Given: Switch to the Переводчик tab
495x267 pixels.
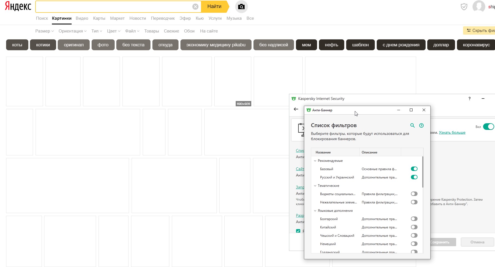Looking at the screenshot, I should coord(163,18).
